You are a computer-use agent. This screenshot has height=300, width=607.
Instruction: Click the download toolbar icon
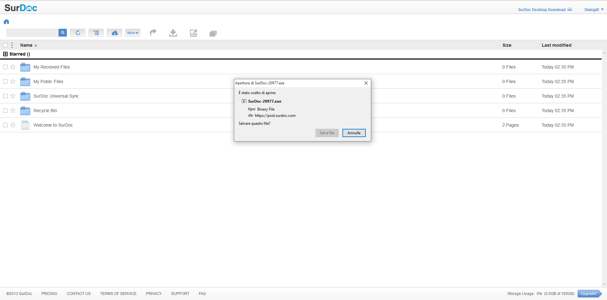[x=173, y=33]
